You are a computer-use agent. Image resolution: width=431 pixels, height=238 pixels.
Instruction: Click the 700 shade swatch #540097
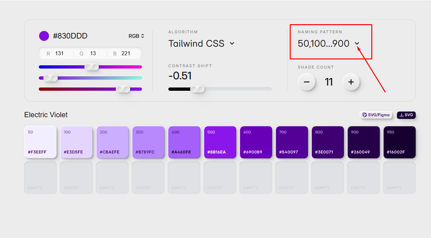(x=292, y=142)
